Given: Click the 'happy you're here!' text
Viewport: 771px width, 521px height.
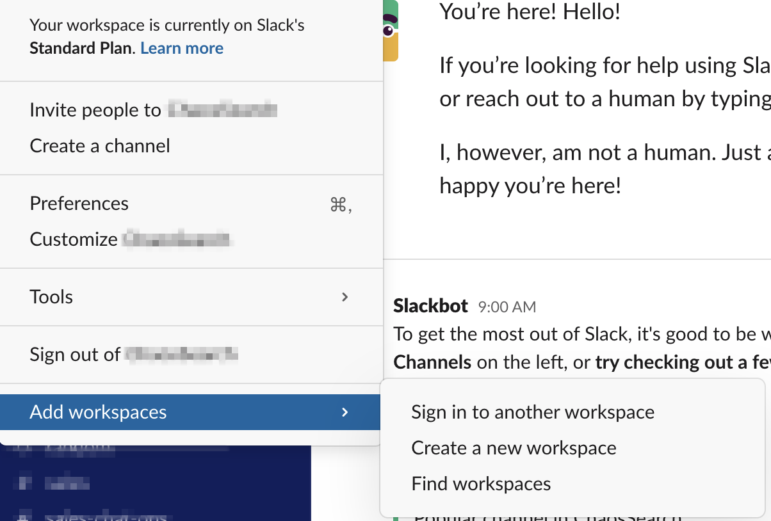Looking at the screenshot, I should [530, 186].
